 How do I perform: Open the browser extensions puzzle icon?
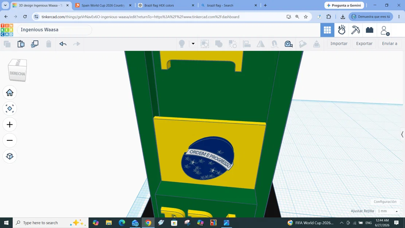328,17
